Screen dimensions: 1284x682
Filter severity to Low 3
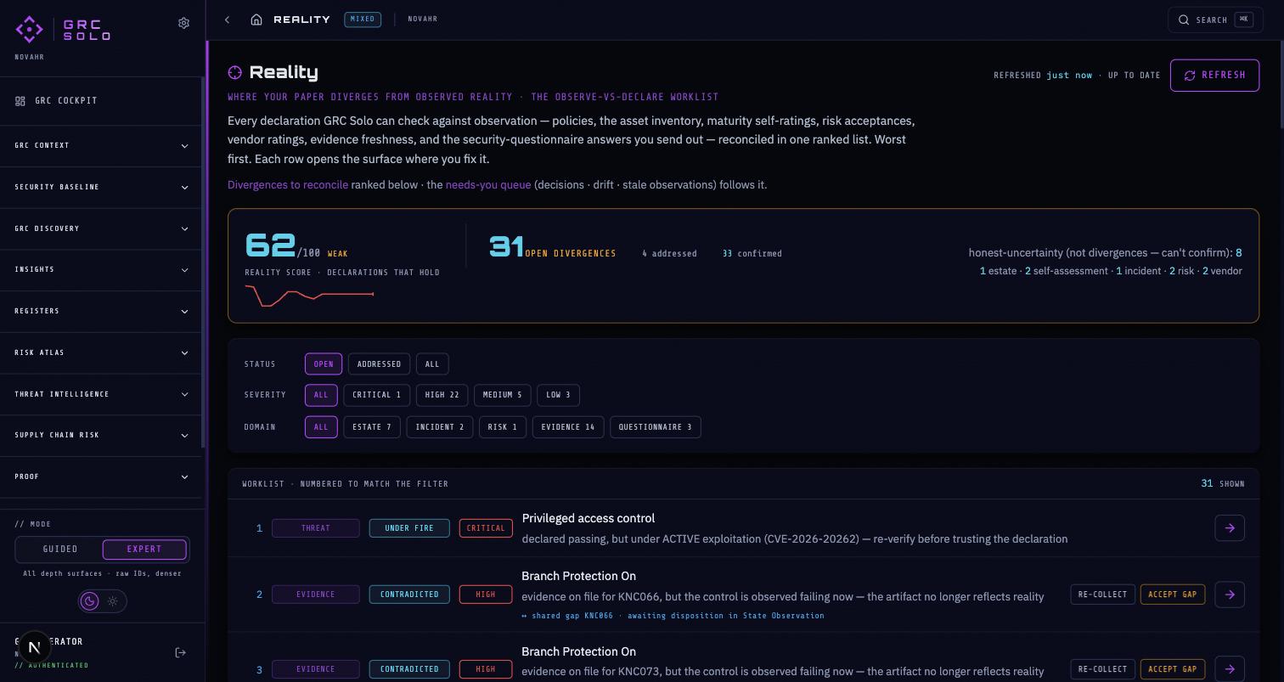point(558,395)
